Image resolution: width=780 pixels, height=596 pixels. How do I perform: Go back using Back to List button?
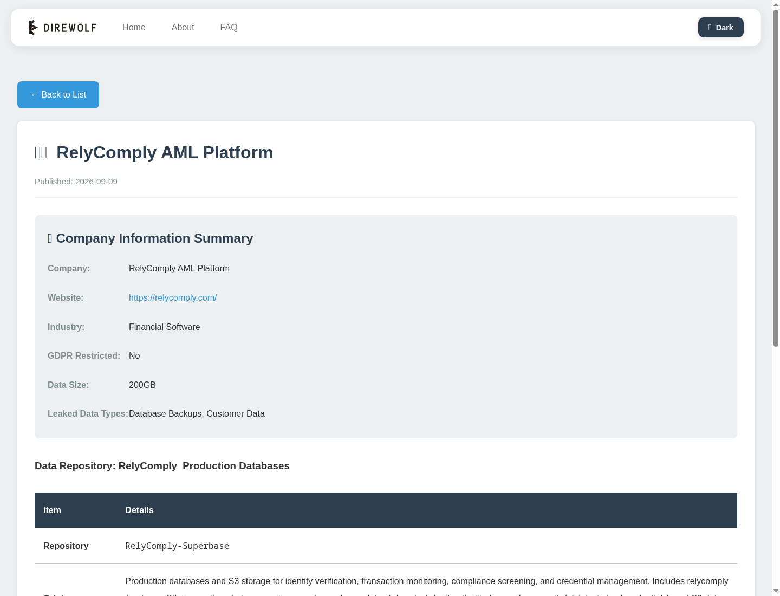tap(58, 95)
